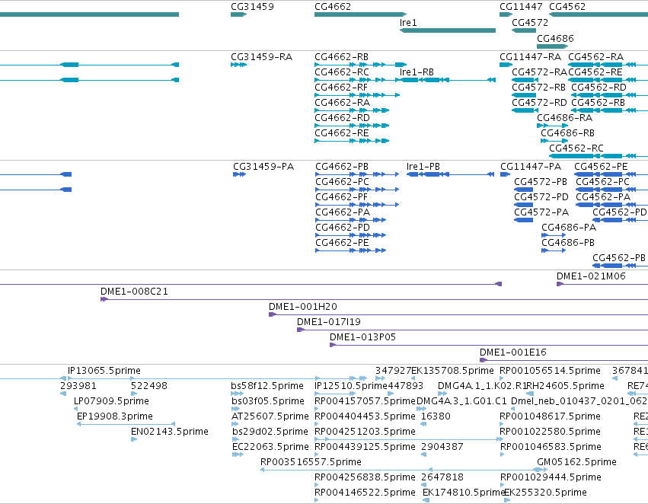Select EST bs29d02.5prime
The image size is (648, 504).
click(x=236, y=439)
